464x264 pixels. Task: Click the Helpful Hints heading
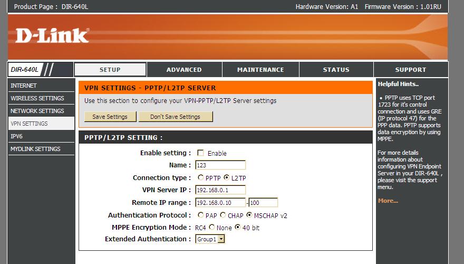(x=398, y=84)
